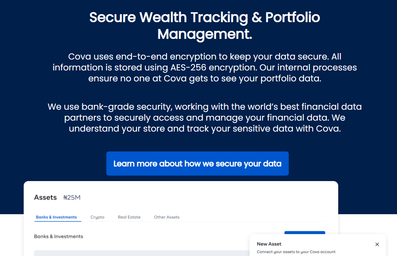Click the Management. heading line

click(205, 34)
